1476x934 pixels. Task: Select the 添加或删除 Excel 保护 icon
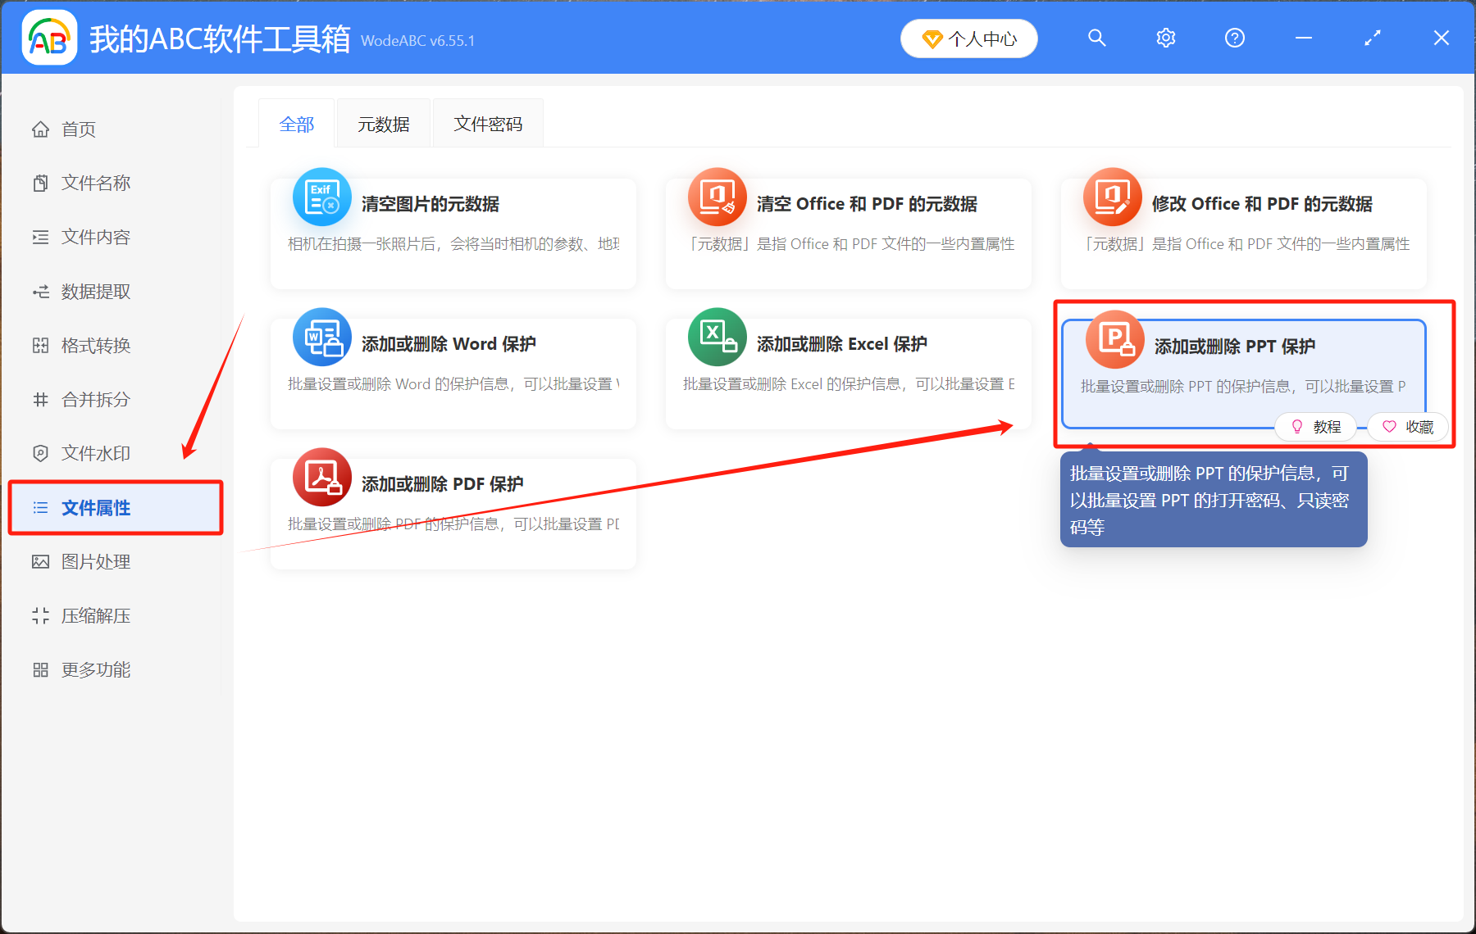[717, 338]
